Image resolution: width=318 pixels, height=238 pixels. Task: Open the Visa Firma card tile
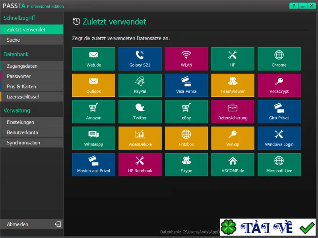pyautogui.click(x=186, y=85)
